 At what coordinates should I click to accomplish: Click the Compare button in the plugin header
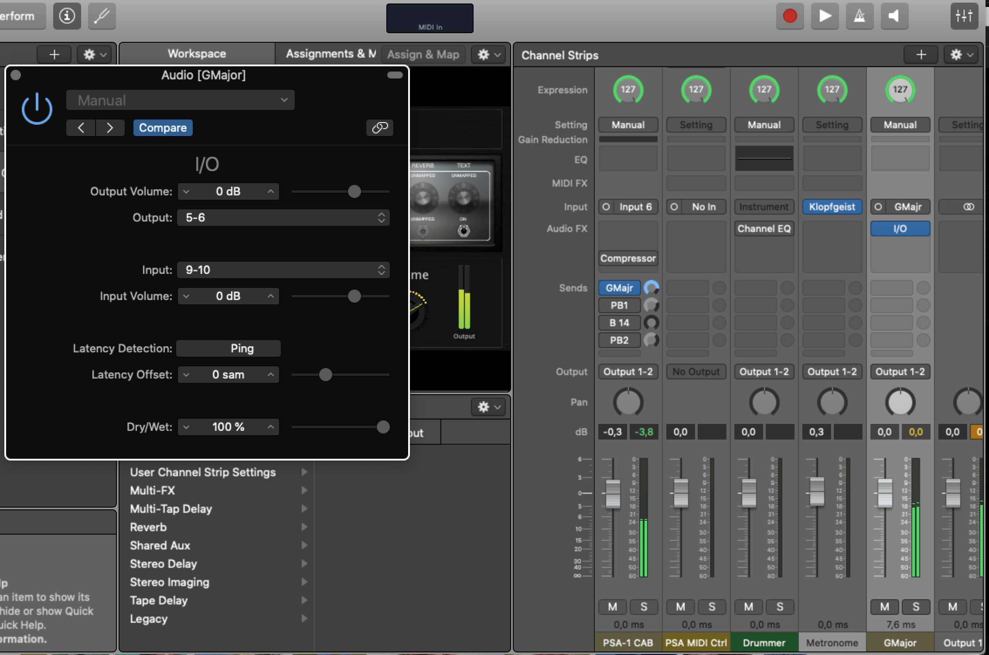tap(163, 127)
